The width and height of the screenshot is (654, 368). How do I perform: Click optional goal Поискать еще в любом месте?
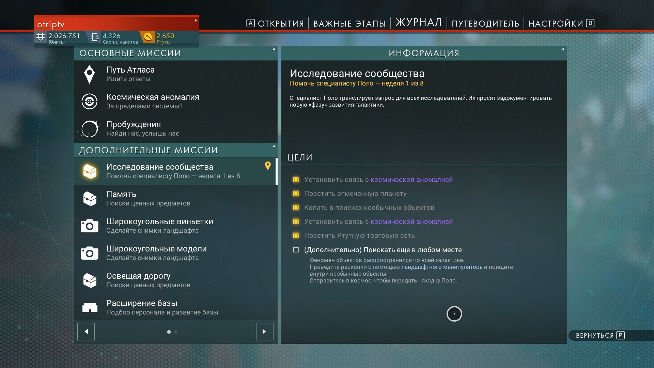383,250
